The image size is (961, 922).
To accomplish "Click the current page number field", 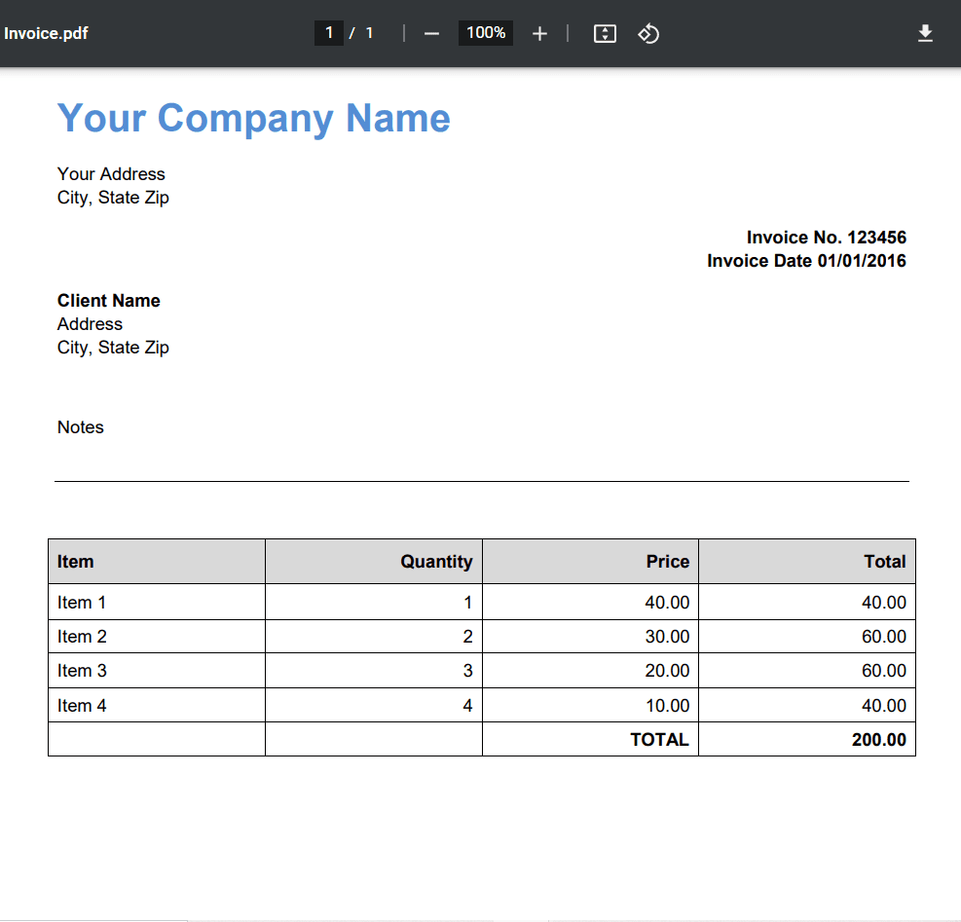I will pyautogui.click(x=329, y=33).
